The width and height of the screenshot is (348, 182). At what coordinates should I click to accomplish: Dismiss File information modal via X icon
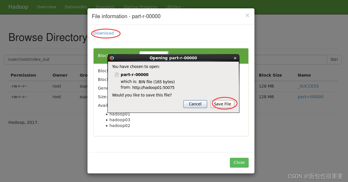click(247, 16)
